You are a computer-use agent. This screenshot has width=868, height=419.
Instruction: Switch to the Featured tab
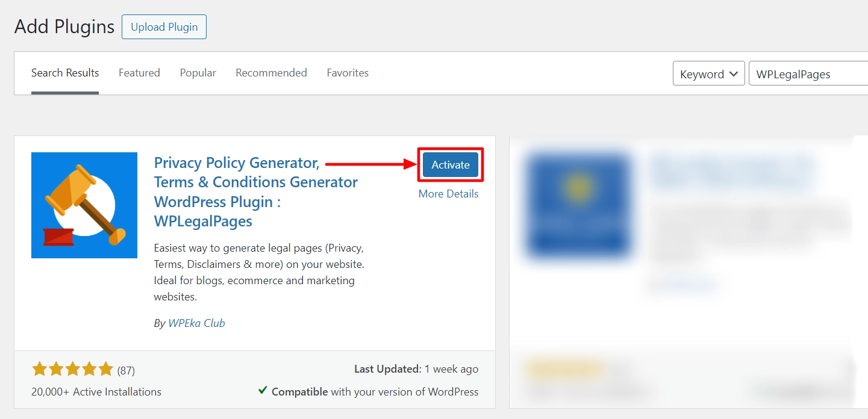[x=139, y=72]
